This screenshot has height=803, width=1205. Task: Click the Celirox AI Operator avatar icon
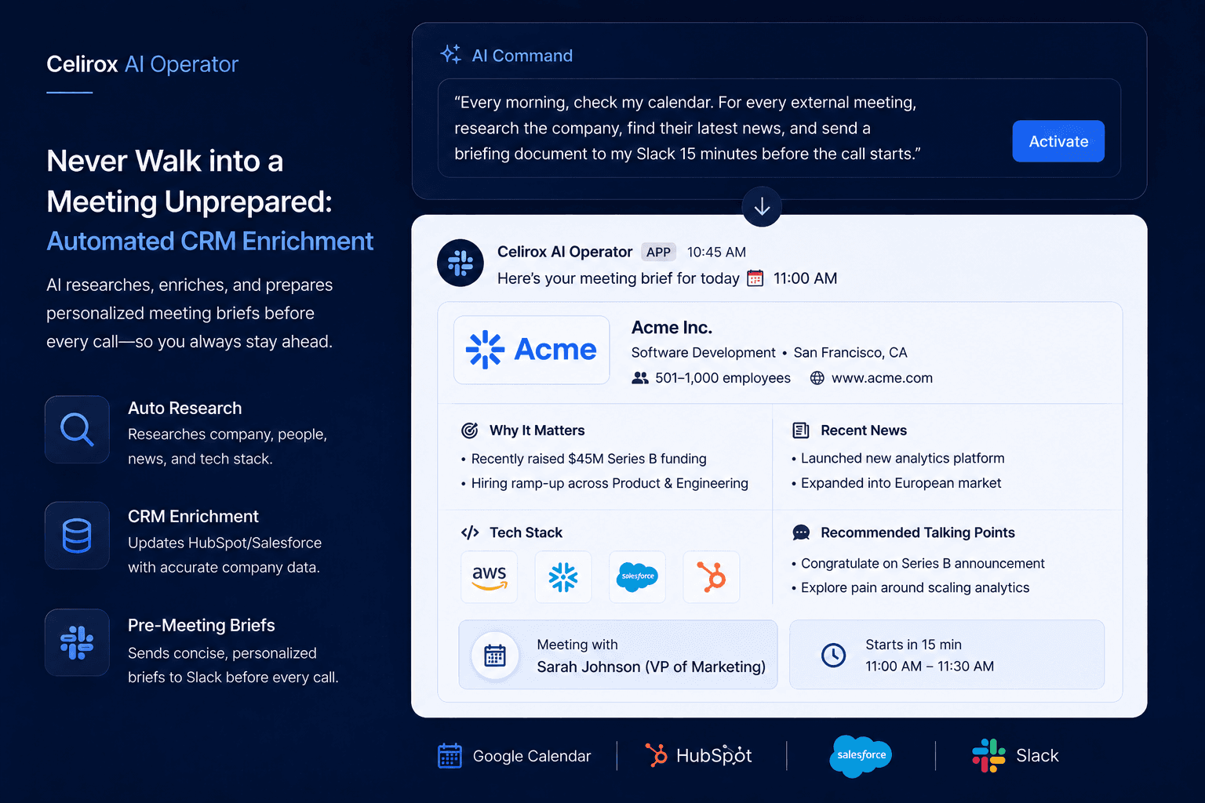(x=461, y=263)
